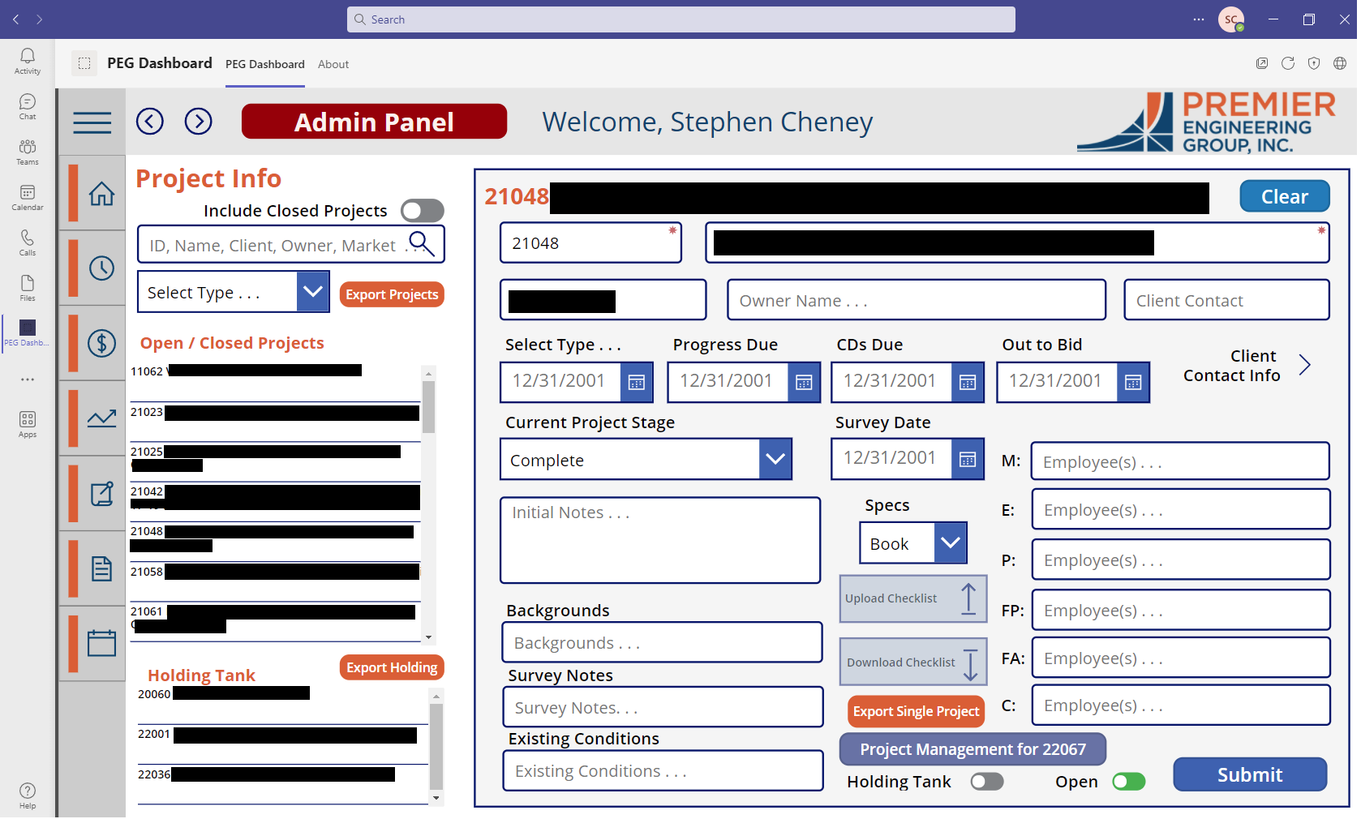Select the home icon in the app sidebar

pyautogui.click(x=102, y=194)
